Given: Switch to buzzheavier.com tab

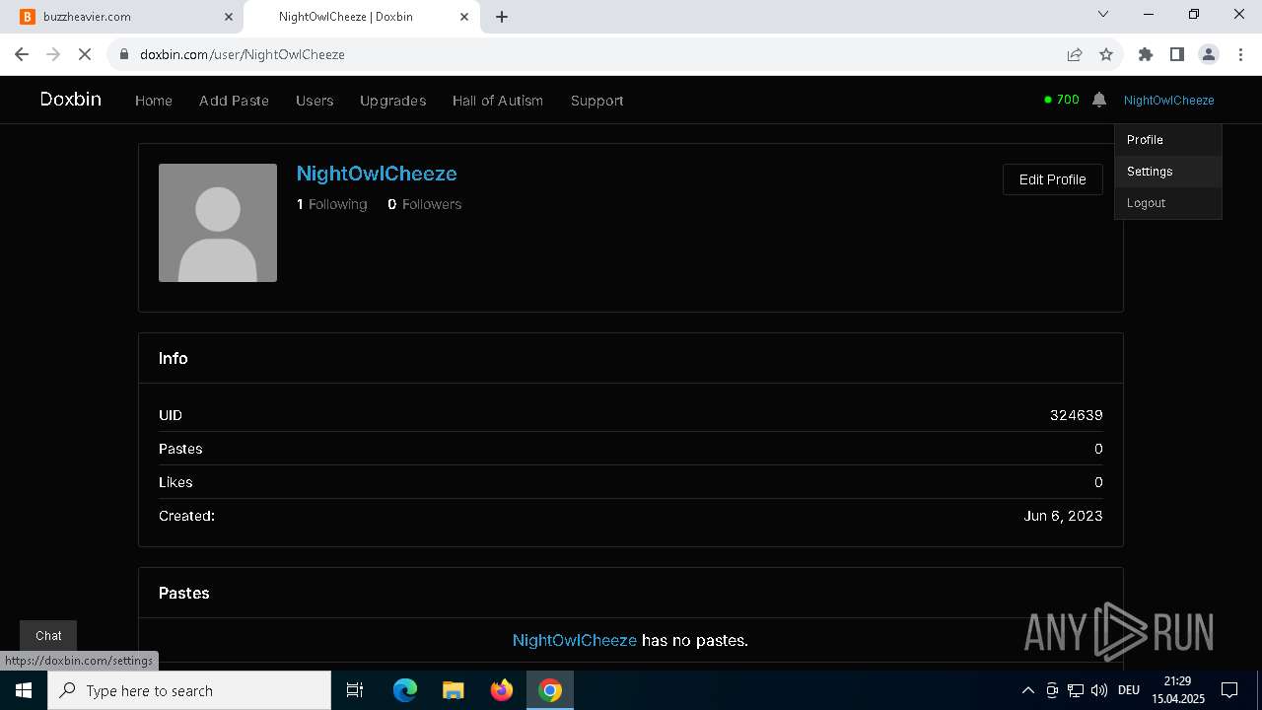Looking at the screenshot, I should pyautogui.click(x=125, y=17).
